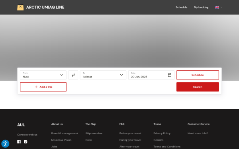
Task: Expand the language selector chevron
Action: [221, 7]
